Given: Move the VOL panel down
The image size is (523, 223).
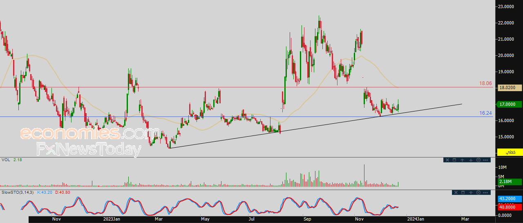Looking at the screenshot, I should point(470,160).
